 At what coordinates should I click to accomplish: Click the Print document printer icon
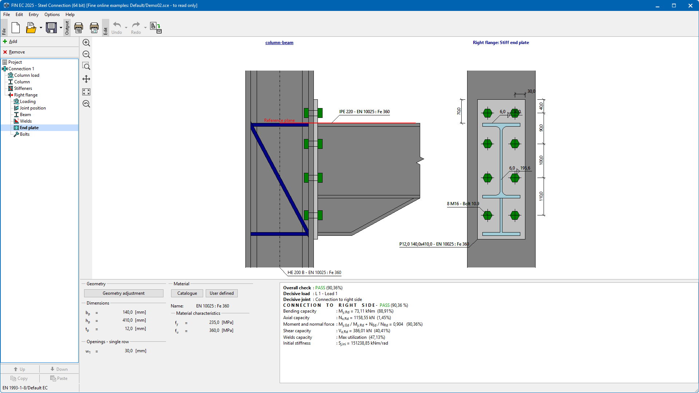pos(79,28)
